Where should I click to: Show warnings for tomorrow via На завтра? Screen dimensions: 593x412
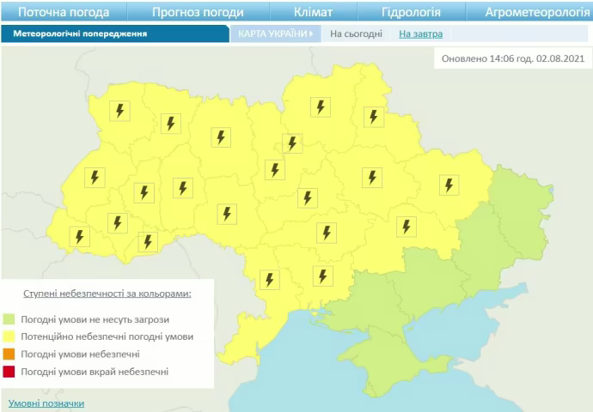(x=421, y=33)
